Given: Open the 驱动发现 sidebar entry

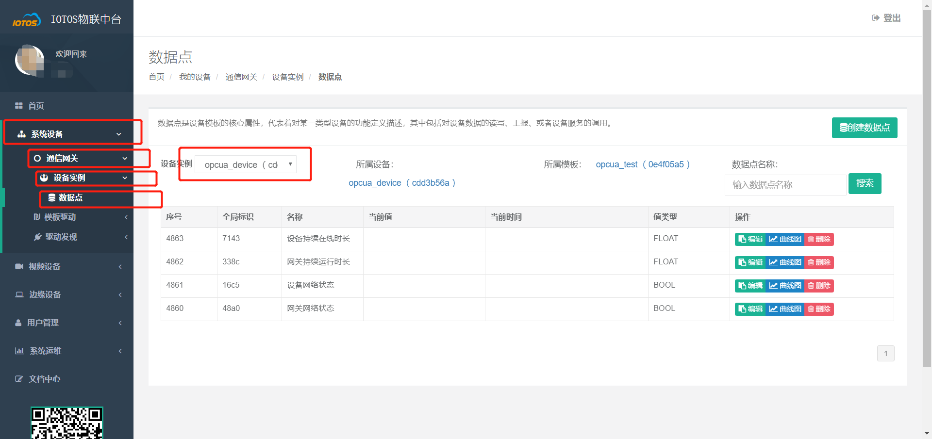Looking at the screenshot, I should pyautogui.click(x=61, y=237).
